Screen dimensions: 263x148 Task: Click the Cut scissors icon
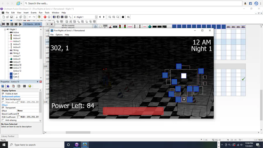(17, 17)
